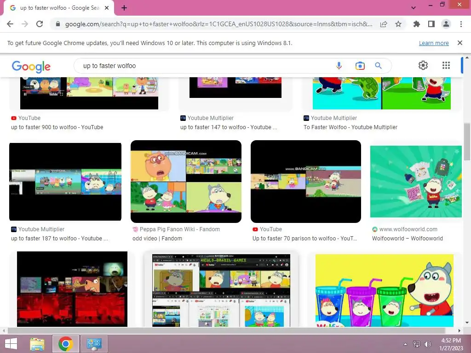Open the network tray icon
This screenshot has width=471, height=353.
(x=416, y=344)
